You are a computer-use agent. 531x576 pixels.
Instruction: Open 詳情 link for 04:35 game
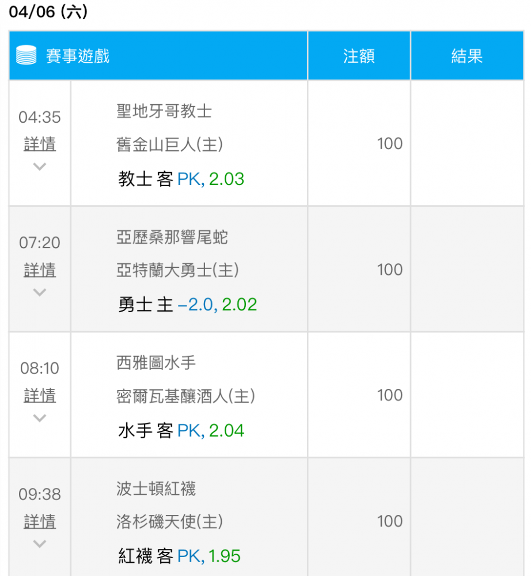[x=40, y=143]
